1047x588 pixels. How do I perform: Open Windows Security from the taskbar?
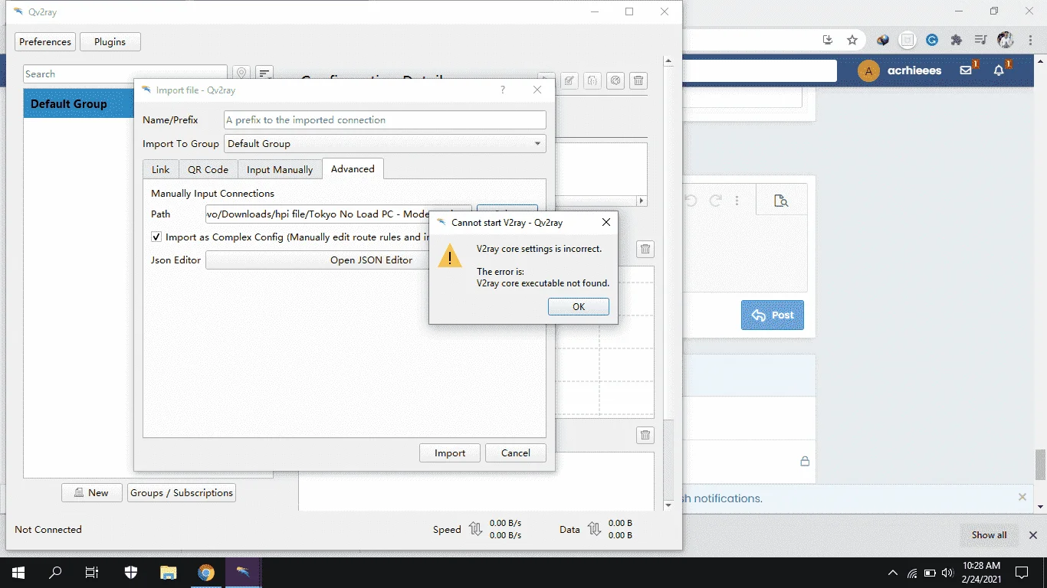tap(131, 572)
